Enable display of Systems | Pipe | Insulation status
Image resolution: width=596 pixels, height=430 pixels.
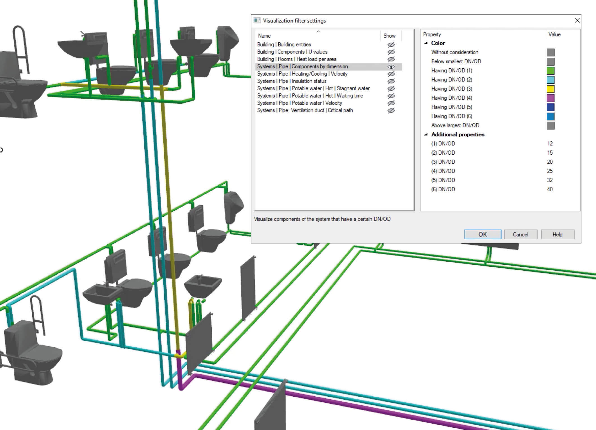(x=391, y=81)
